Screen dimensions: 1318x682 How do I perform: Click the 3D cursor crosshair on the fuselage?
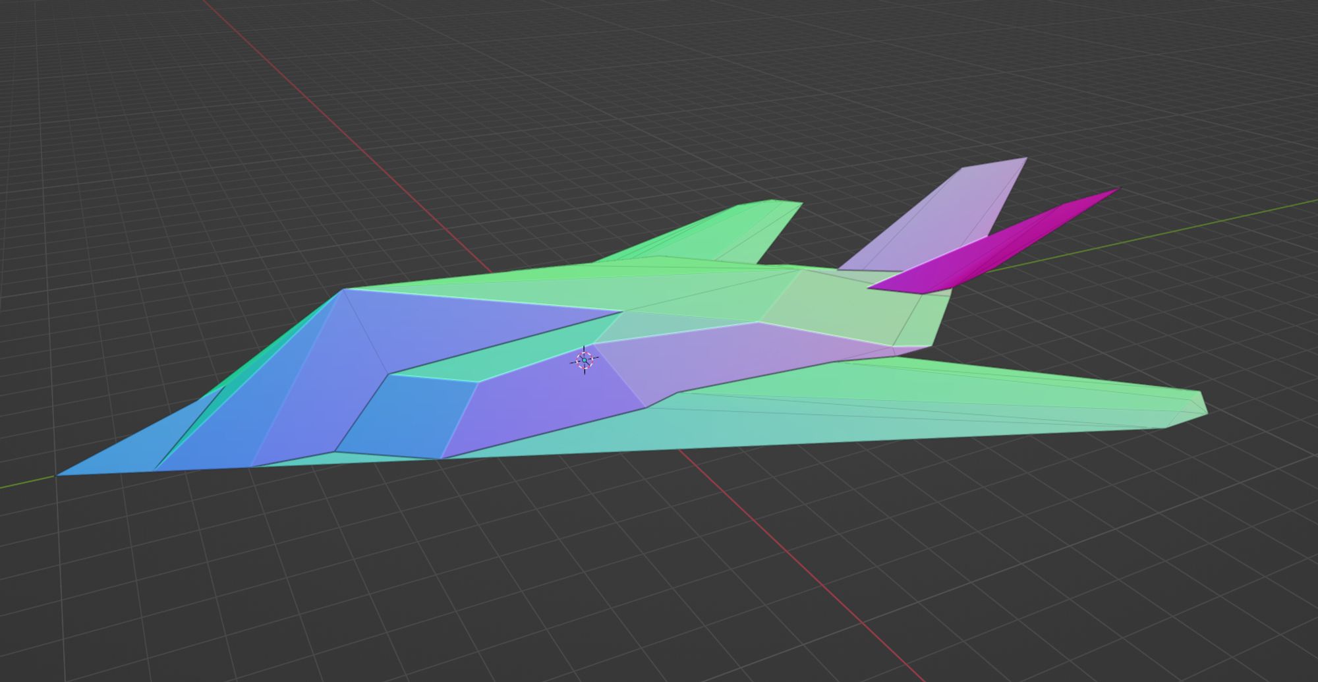pyautogui.click(x=584, y=360)
